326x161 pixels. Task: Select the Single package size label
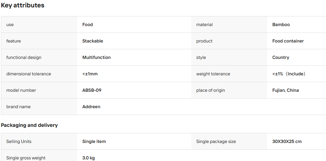pos(216,142)
